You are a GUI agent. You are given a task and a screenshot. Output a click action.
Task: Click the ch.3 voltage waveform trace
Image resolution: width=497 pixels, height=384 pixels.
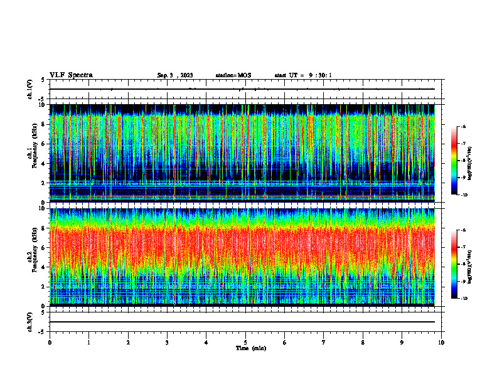(242, 322)
